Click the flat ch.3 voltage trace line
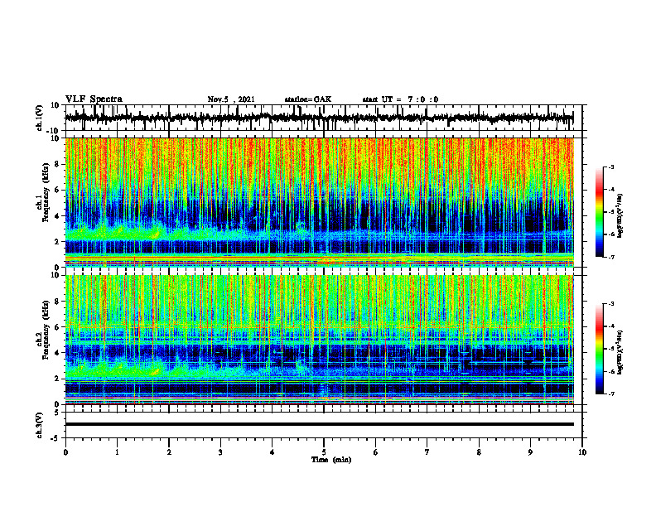This screenshot has height=507, width=656. 319,424
